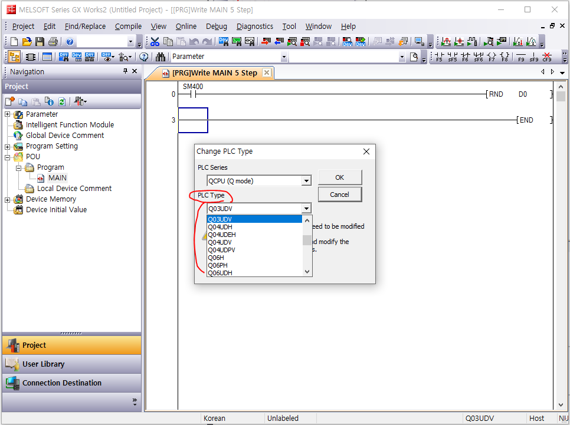Delete horizontal line with cF9 icon

click(x=547, y=57)
